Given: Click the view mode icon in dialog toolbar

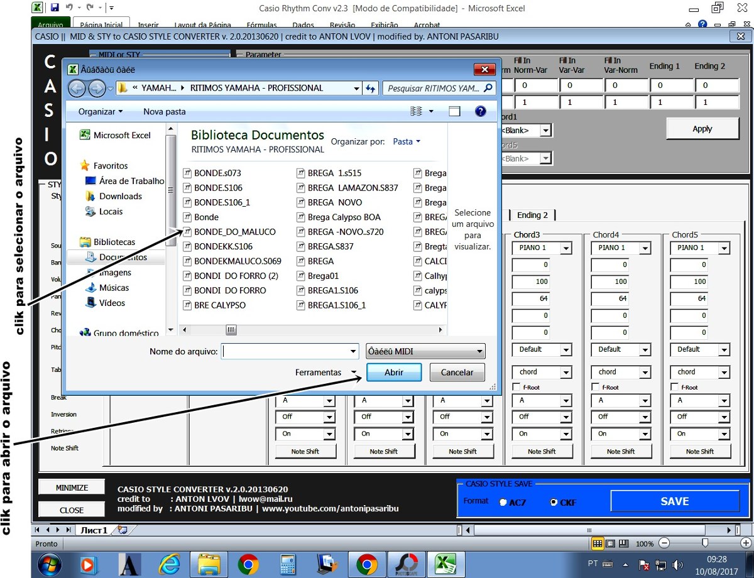Looking at the screenshot, I should 417,111.
